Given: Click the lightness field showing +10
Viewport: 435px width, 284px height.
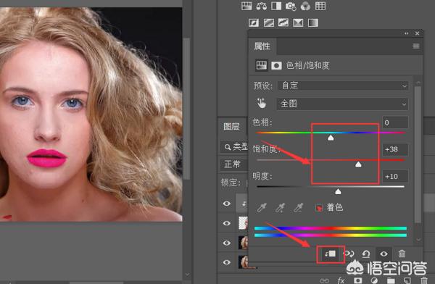Looking at the screenshot, I should pos(395,176).
